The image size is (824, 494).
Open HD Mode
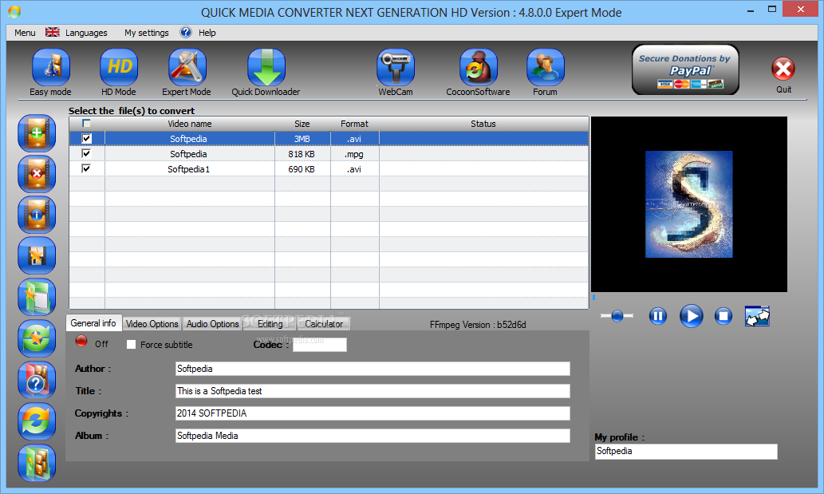(119, 67)
